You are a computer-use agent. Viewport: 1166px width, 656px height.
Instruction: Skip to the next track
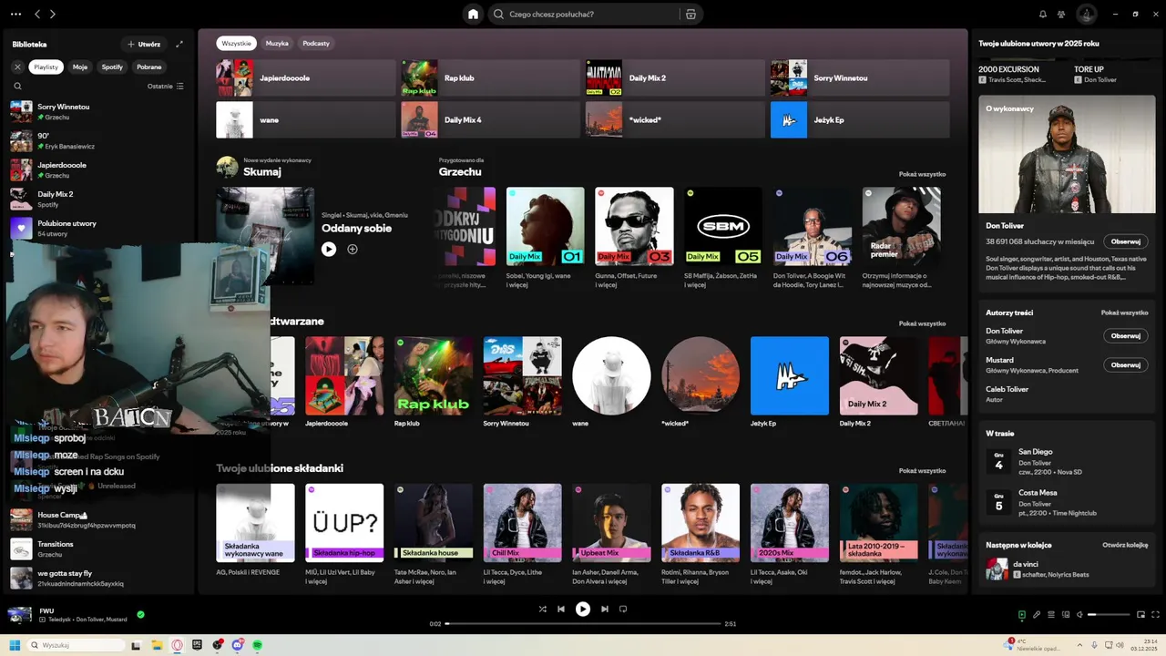pyautogui.click(x=605, y=609)
